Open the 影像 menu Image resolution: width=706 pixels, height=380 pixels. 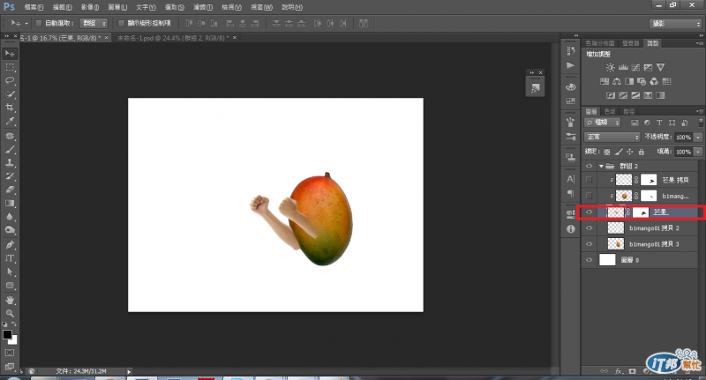point(90,7)
